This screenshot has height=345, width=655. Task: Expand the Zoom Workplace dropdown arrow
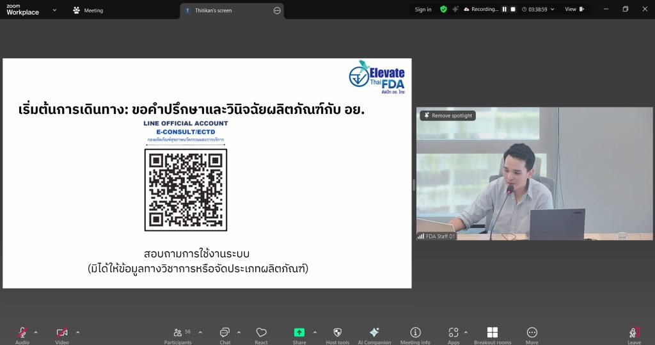coord(54,10)
